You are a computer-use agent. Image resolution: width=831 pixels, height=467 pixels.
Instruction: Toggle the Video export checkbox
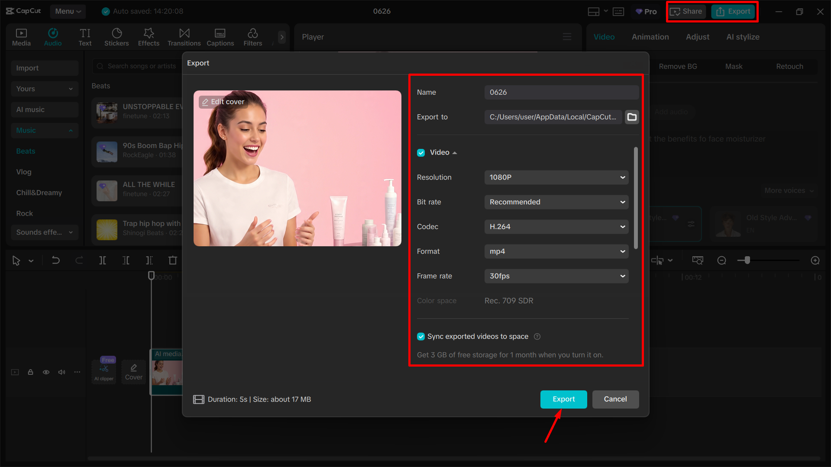click(x=420, y=152)
